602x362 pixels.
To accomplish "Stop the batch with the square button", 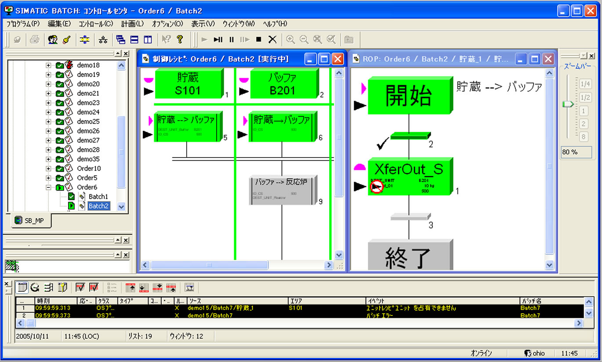I will tap(259, 39).
